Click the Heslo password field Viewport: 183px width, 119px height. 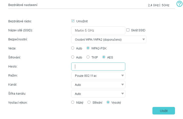click(98, 67)
